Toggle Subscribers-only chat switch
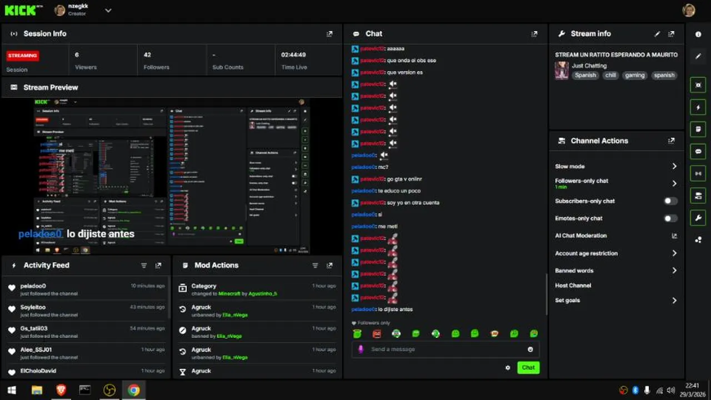 [671, 201]
